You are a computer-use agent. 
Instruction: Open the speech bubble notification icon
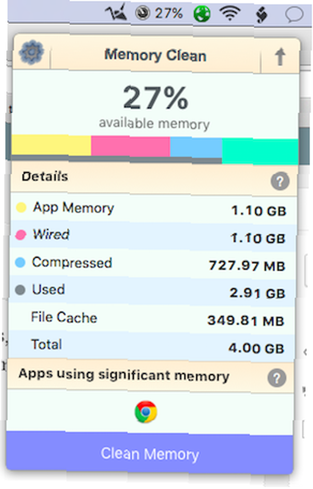(294, 15)
